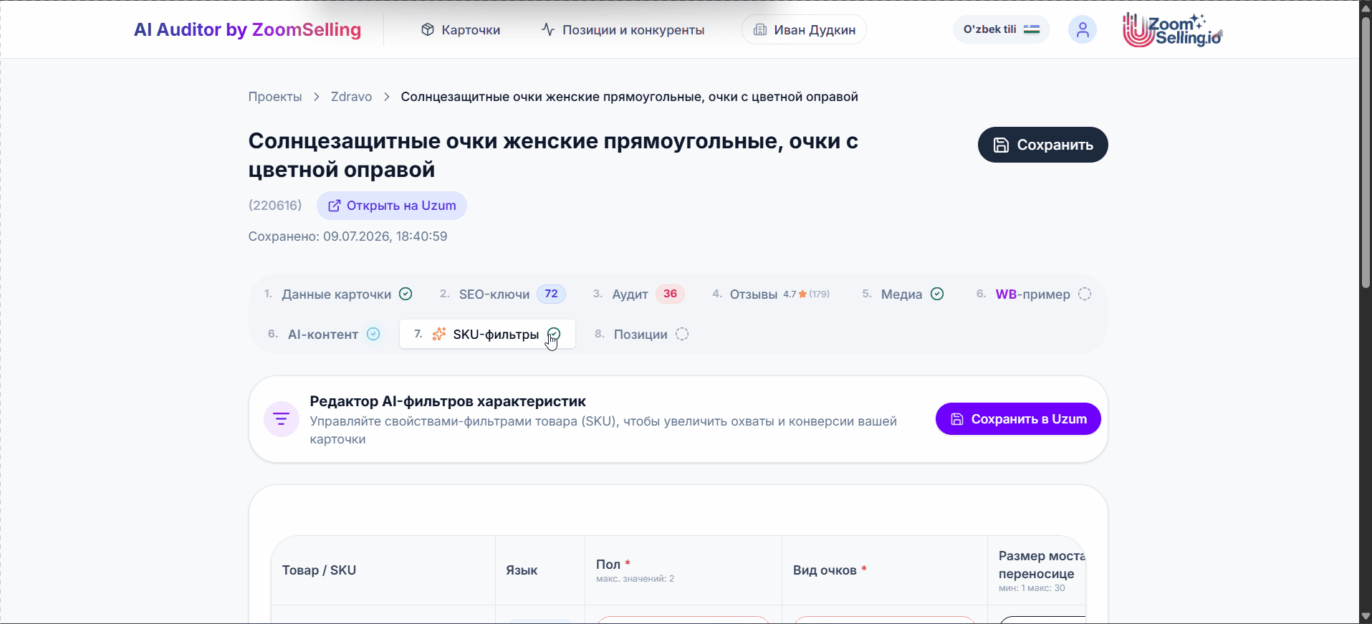Click the ZoomSelling.io logo
This screenshot has height=624, width=1372.
coord(1173,29)
